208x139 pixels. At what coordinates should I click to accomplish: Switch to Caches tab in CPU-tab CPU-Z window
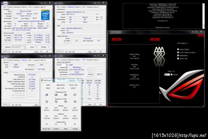pos(10,7)
